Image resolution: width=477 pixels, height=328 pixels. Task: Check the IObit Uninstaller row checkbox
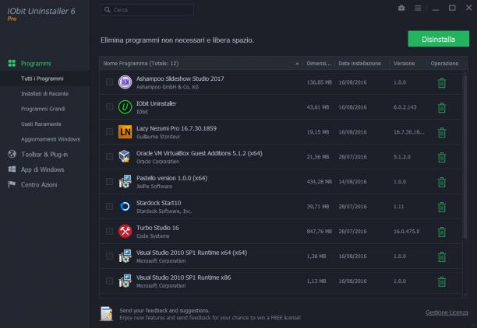pos(109,106)
